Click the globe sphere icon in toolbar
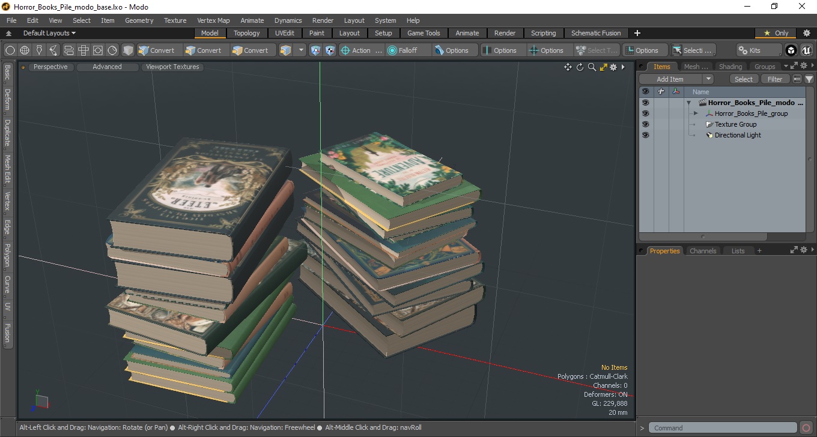 [x=25, y=50]
